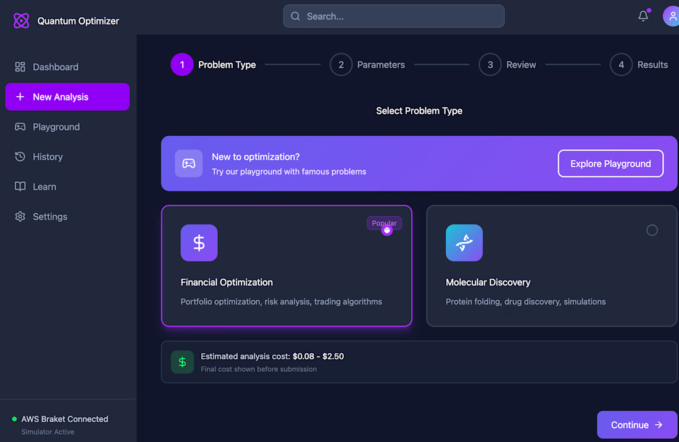Open the New Analysis sidebar item
The width and height of the screenshot is (679, 442).
pyautogui.click(x=67, y=97)
